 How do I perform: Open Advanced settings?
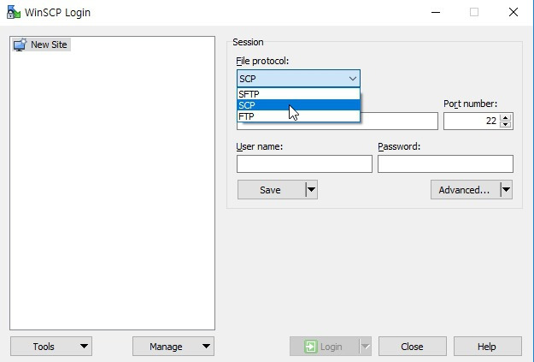465,190
